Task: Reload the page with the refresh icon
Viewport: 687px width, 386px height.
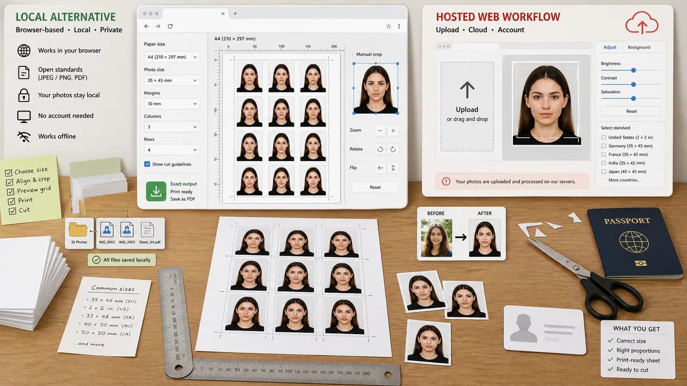Action: pyautogui.click(x=170, y=26)
